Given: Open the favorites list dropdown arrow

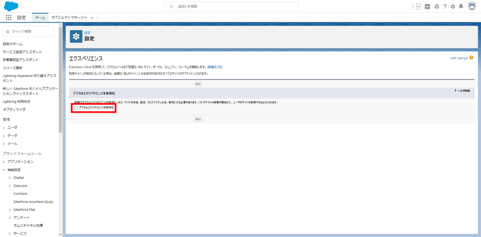Looking at the screenshot, I should click(418, 6).
